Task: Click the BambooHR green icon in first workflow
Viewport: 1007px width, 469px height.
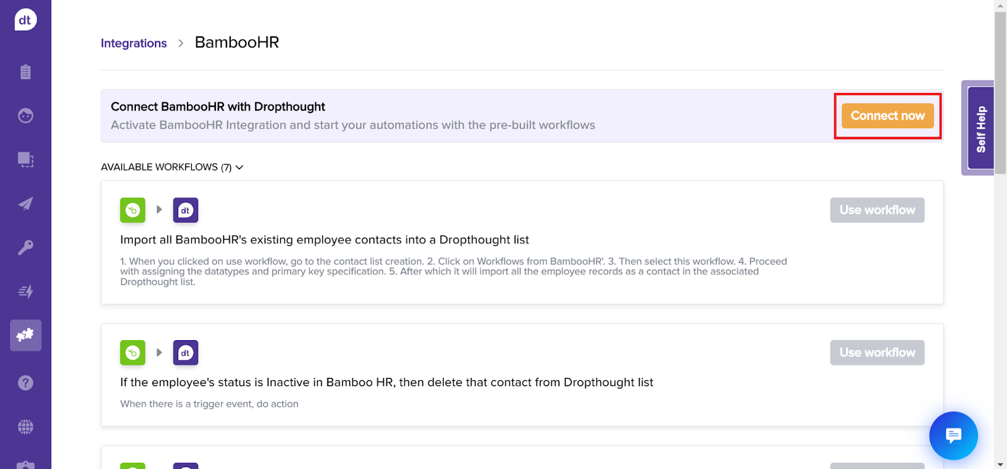Action: (133, 210)
